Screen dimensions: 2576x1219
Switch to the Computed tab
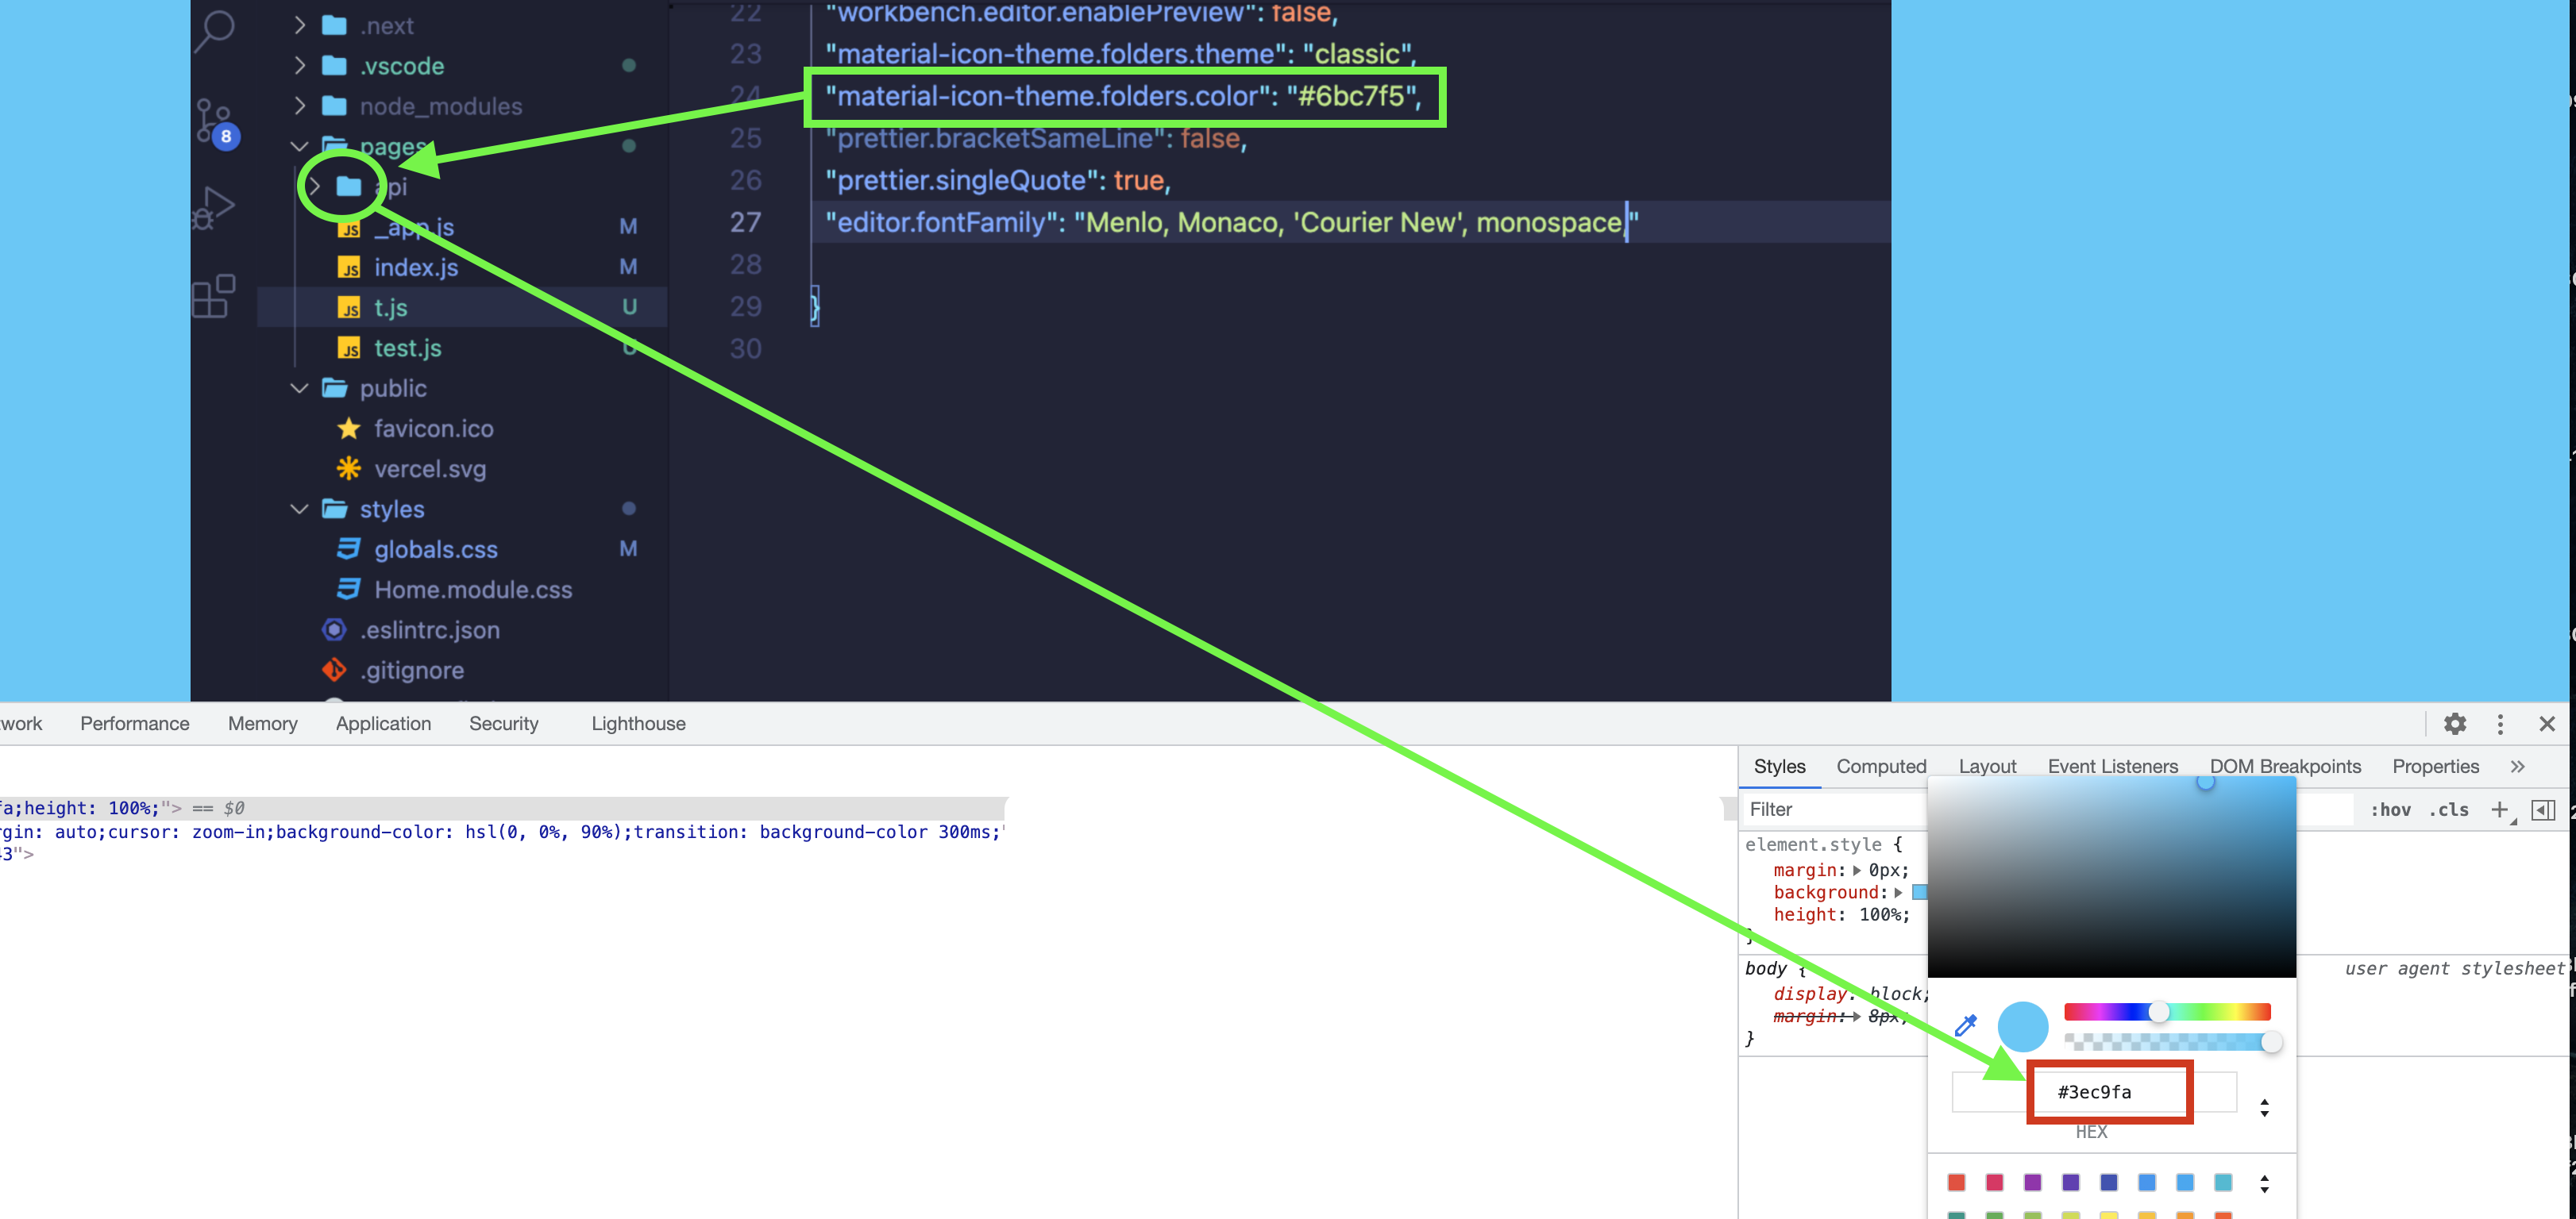pos(1881,765)
